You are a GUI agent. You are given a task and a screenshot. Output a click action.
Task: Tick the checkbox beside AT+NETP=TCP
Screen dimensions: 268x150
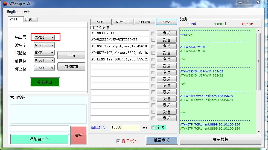click(153, 53)
